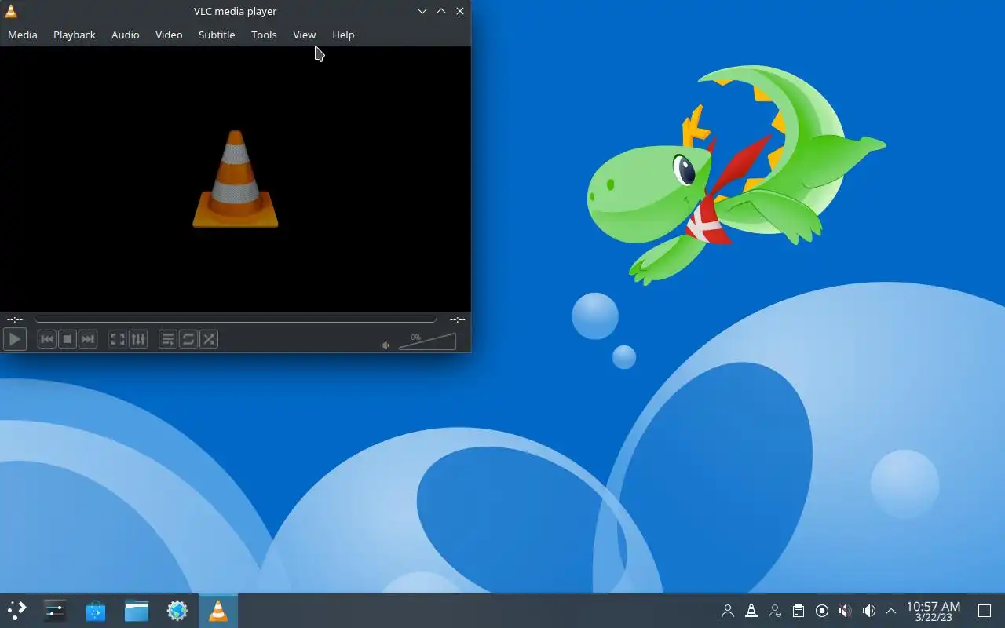The height and width of the screenshot is (628, 1005).
Task: Click the user-minus tray icon
Action: (775, 611)
